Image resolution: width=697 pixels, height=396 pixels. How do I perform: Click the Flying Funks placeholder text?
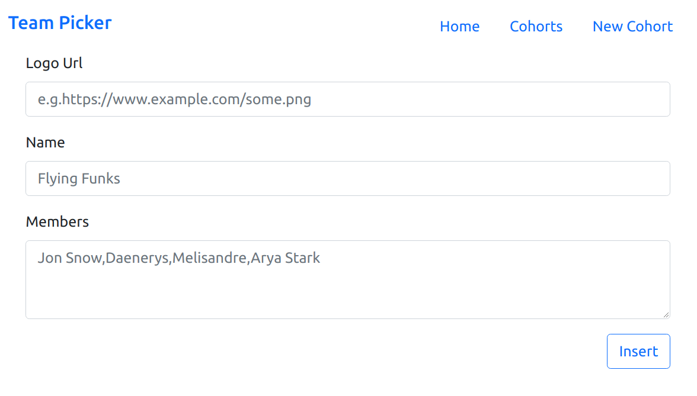(x=79, y=178)
